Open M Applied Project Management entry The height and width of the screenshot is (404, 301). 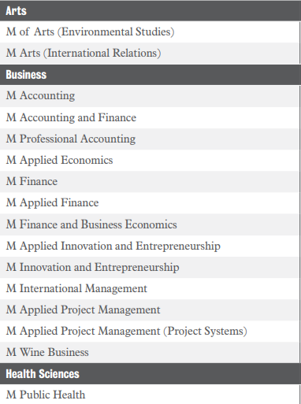[150, 309]
